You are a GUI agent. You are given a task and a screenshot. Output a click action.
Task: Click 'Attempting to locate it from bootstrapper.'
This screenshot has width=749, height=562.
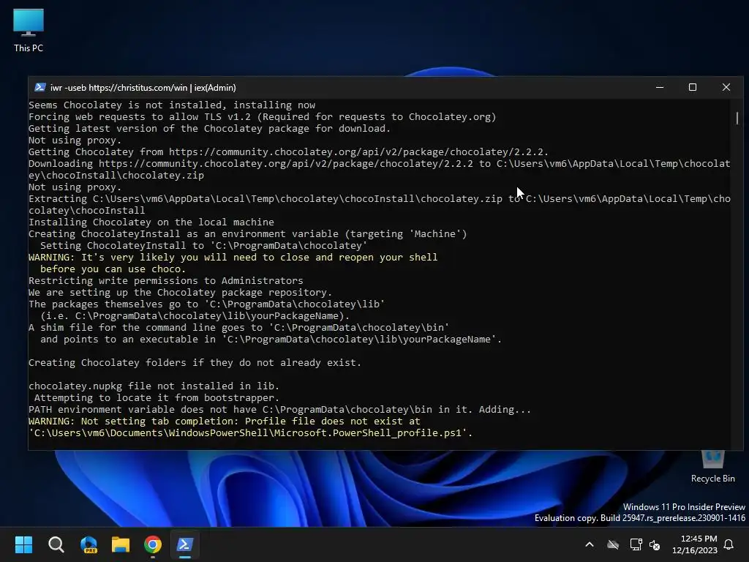tap(157, 398)
